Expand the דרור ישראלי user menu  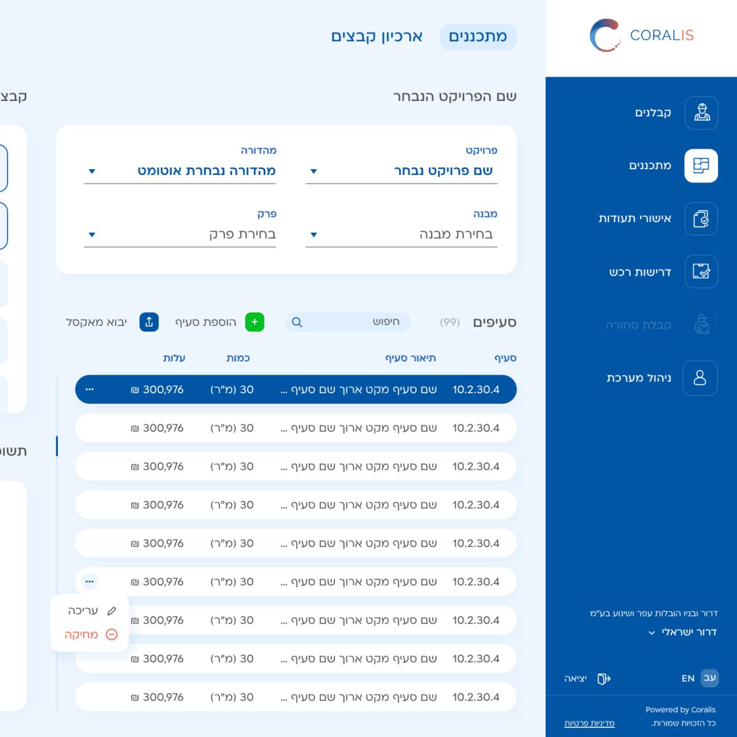pyautogui.click(x=682, y=632)
